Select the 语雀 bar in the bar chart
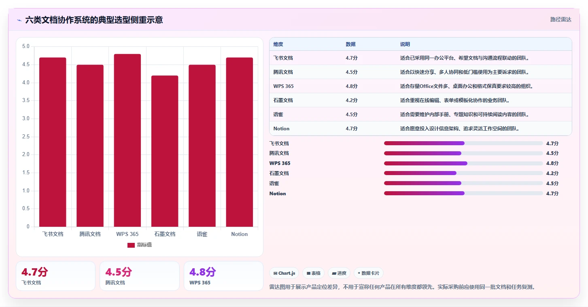The image size is (588, 307). [x=202, y=146]
